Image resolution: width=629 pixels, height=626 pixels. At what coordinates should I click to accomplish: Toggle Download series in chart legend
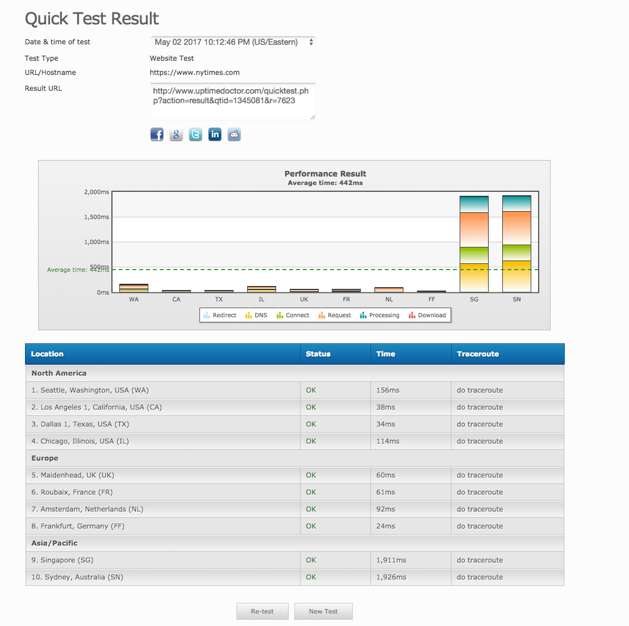(427, 316)
